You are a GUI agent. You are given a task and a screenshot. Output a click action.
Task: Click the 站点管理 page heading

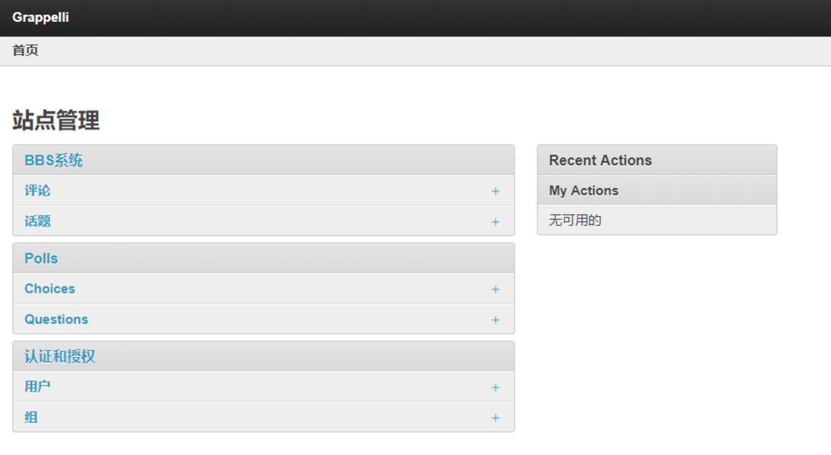[56, 121]
